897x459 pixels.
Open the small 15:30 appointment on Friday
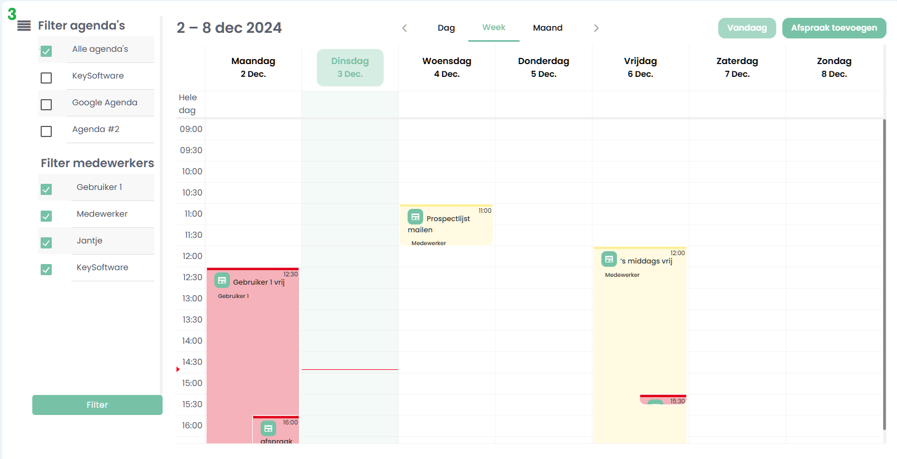click(x=663, y=400)
